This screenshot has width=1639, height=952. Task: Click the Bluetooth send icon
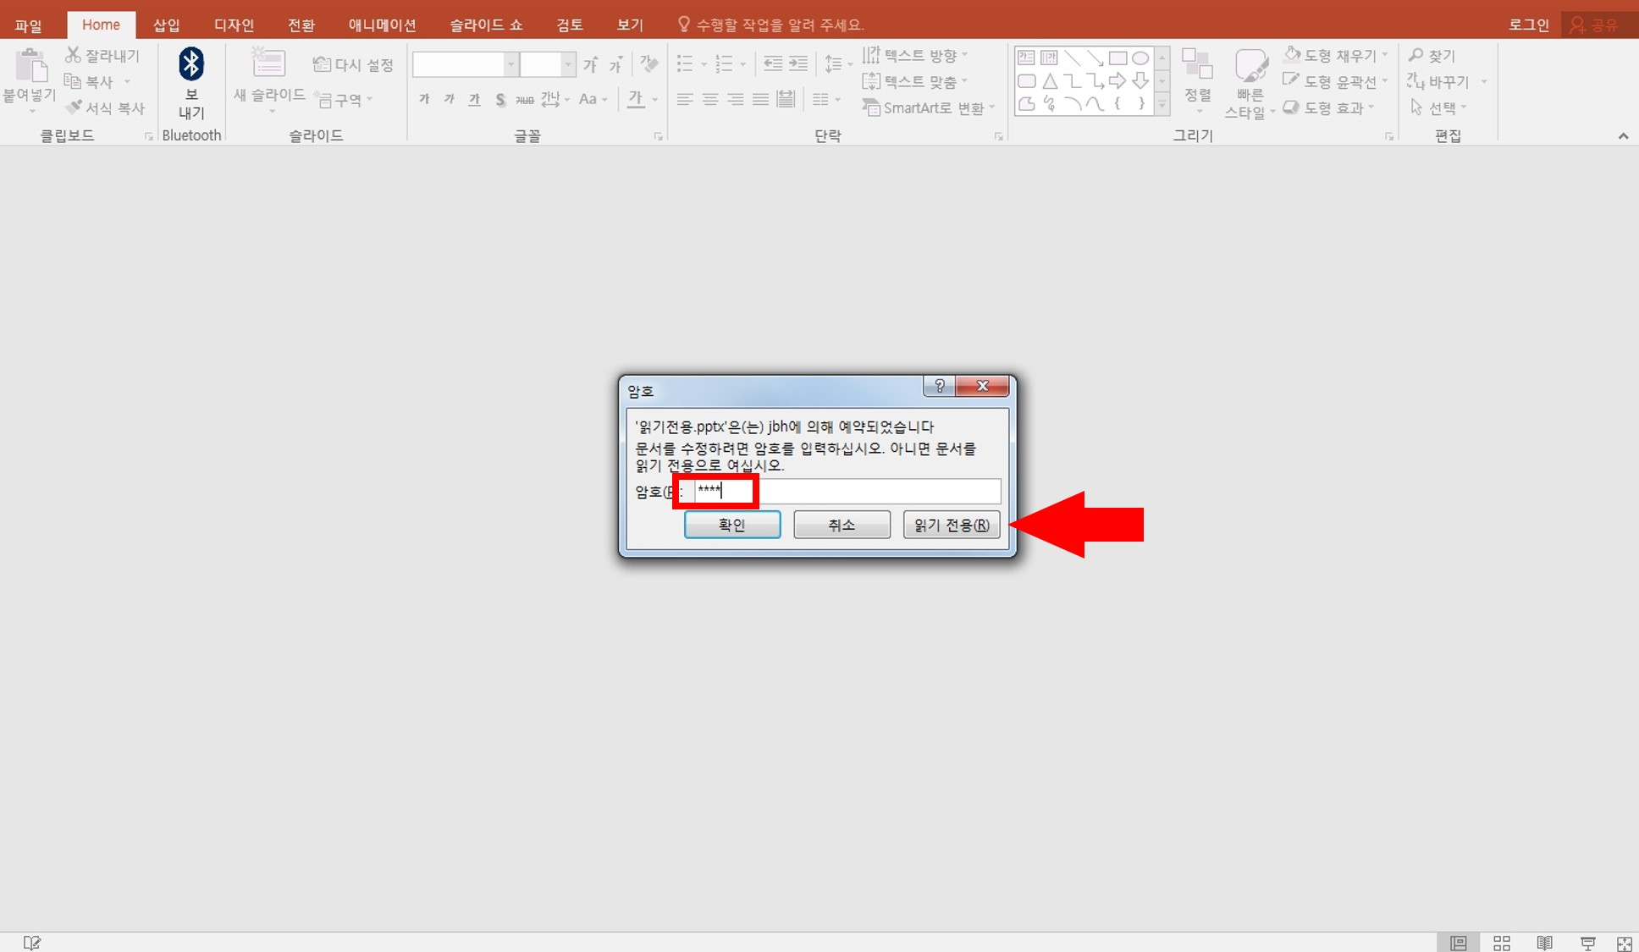[191, 64]
